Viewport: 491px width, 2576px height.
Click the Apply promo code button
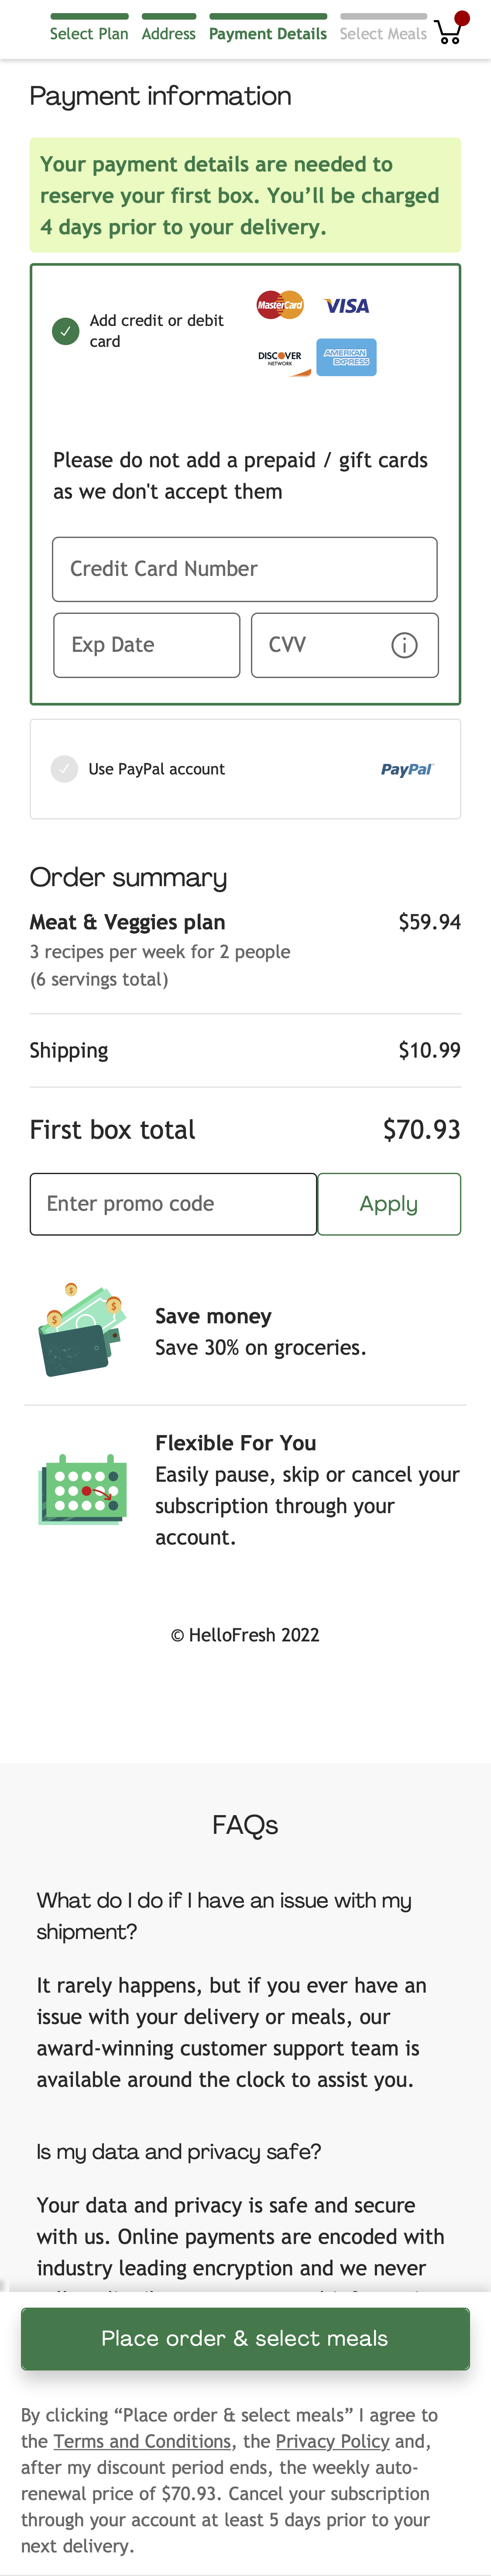point(389,1204)
